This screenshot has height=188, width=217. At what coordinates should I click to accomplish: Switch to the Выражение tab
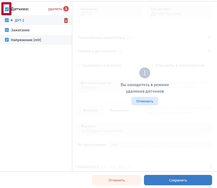coord(119,110)
